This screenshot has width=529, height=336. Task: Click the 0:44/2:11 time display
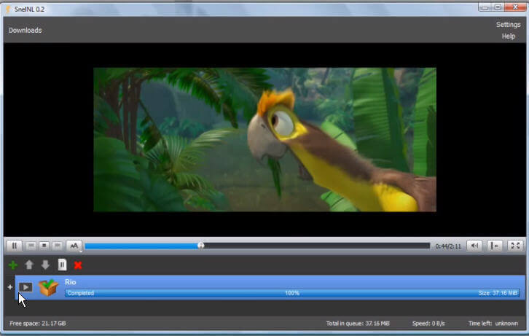(x=447, y=246)
